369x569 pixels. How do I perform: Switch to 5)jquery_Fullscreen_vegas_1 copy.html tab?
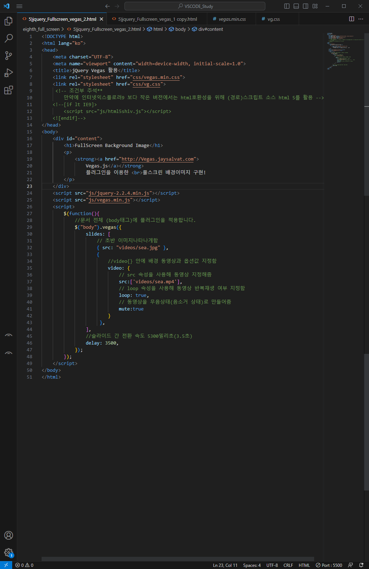coord(157,19)
